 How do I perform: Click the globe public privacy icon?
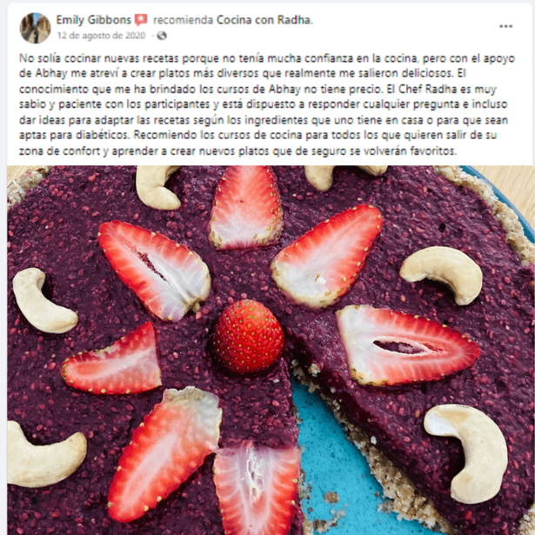pos(162,36)
